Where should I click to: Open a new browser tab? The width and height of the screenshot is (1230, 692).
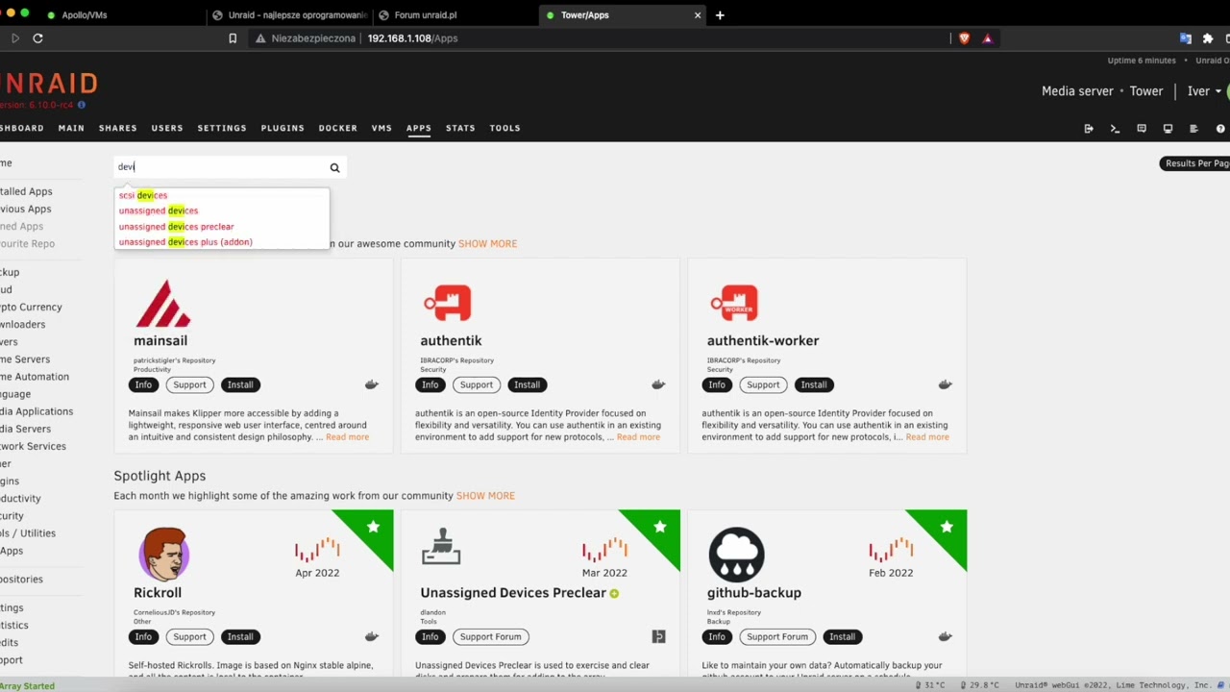pyautogui.click(x=720, y=15)
